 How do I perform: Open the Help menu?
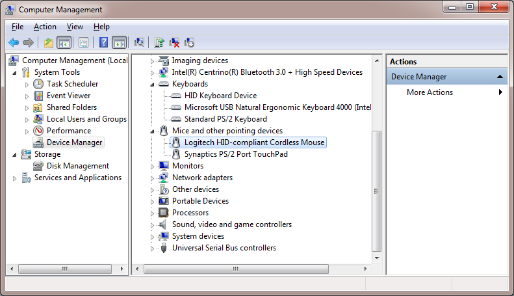tap(101, 27)
